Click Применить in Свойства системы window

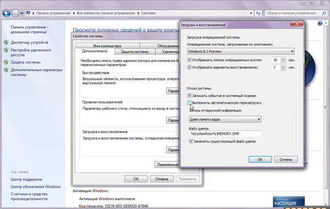point(188,179)
